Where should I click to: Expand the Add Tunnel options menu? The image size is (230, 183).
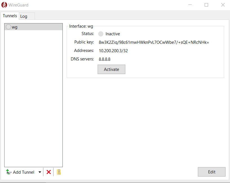click(x=40, y=172)
